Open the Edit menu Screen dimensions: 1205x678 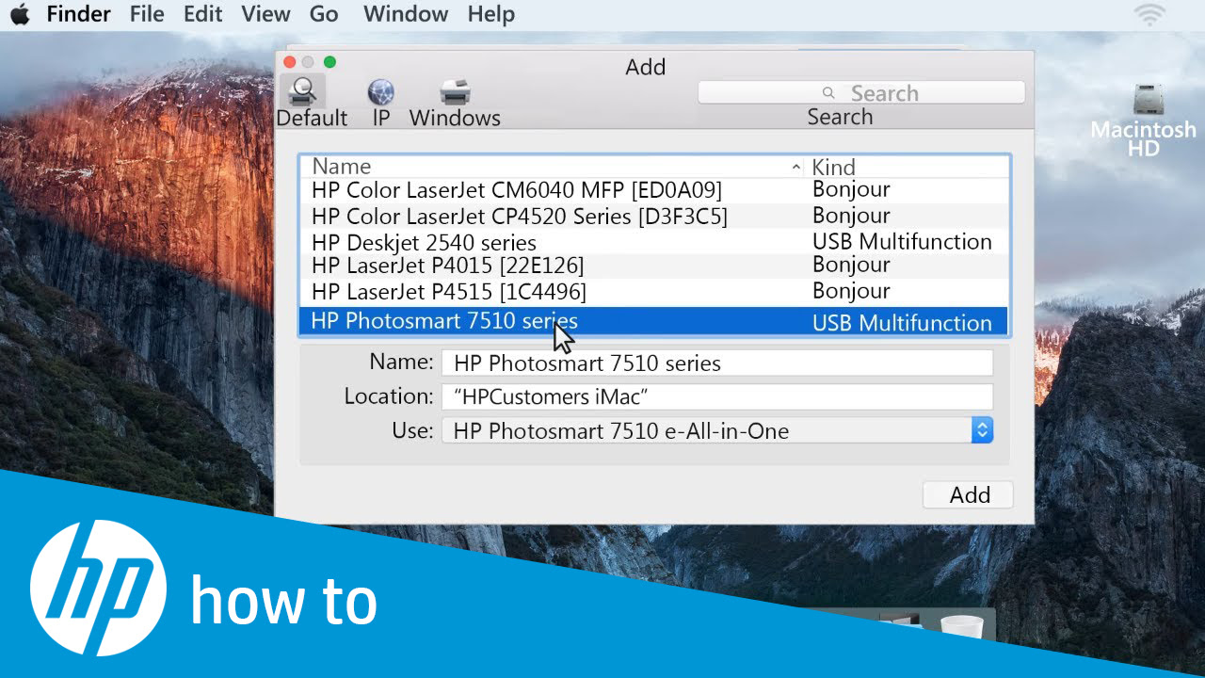click(202, 14)
